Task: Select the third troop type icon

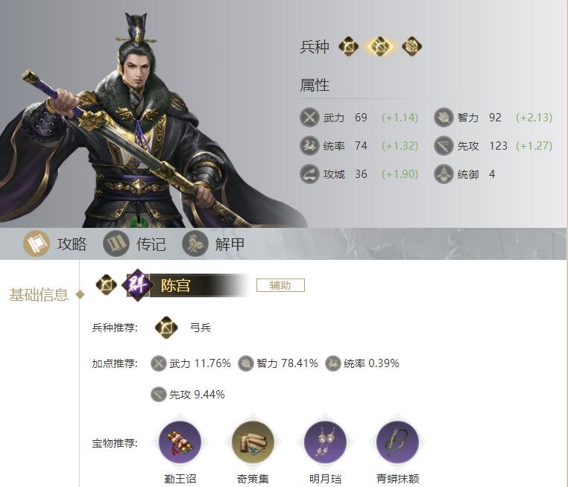Action: 412,46
